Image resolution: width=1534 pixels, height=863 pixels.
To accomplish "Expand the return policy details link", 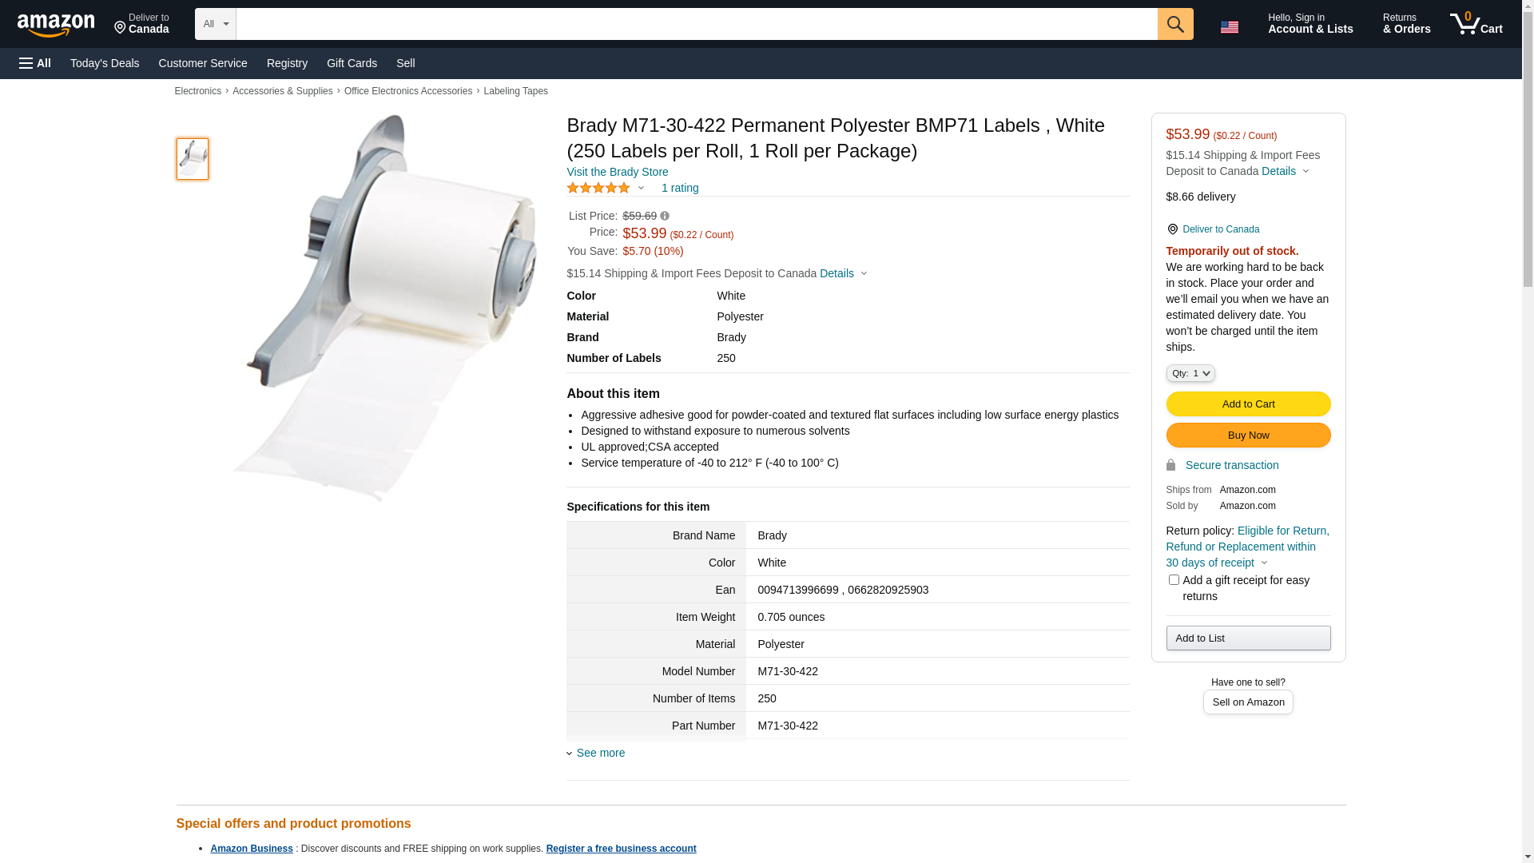I will tap(1246, 547).
